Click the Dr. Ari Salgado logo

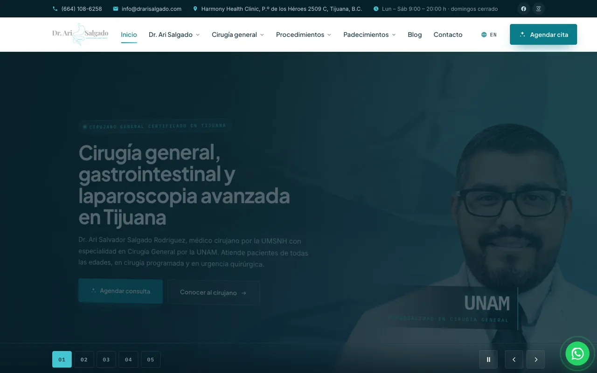pos(80,35)
